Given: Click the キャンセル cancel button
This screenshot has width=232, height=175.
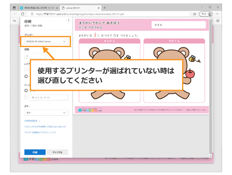Looking at the screenshot, I should click(x=58, y=152).
